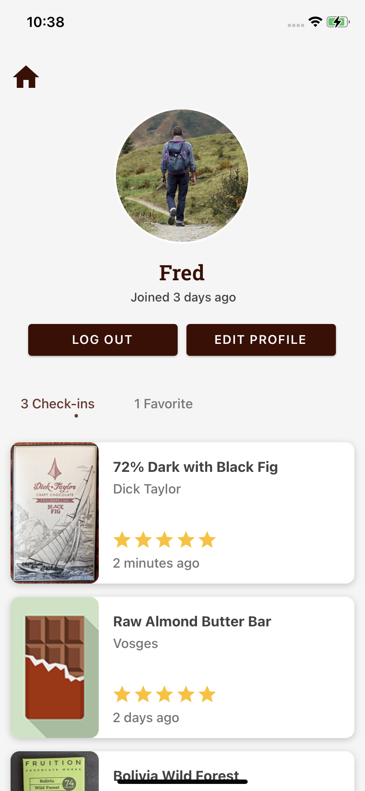Viewport: 365px width, 791px height.
Task: Open the 72% Dark with Black Fig title
Action: [195, 467]
